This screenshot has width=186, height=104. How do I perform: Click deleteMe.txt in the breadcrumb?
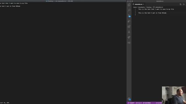pyautogui.click(x=159, y=7)
